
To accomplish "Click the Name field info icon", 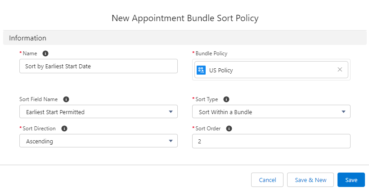I will pyautogui.click(x=45, y=53).
